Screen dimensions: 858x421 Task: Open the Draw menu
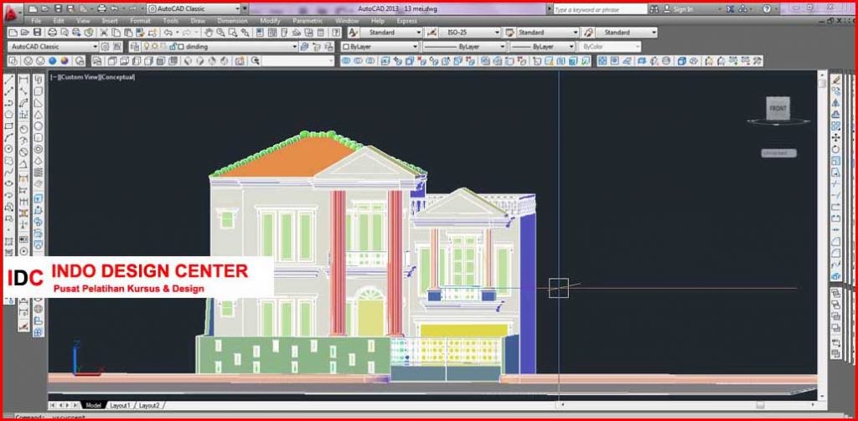tap(198, 21)
